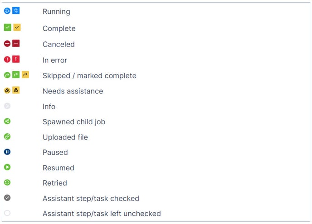The height and width of the screenshot is (224, 312).
Task: Click the Spawned child job share icon
Action: tap(7, 121)
